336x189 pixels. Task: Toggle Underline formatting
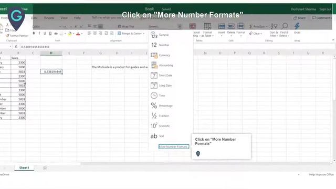tap(45, 34)
